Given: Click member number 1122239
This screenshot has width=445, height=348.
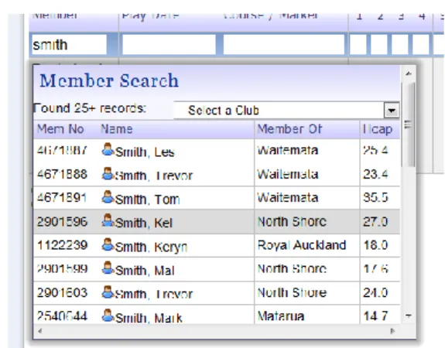Looking at the screenshot, I should (x=62, y=245).
